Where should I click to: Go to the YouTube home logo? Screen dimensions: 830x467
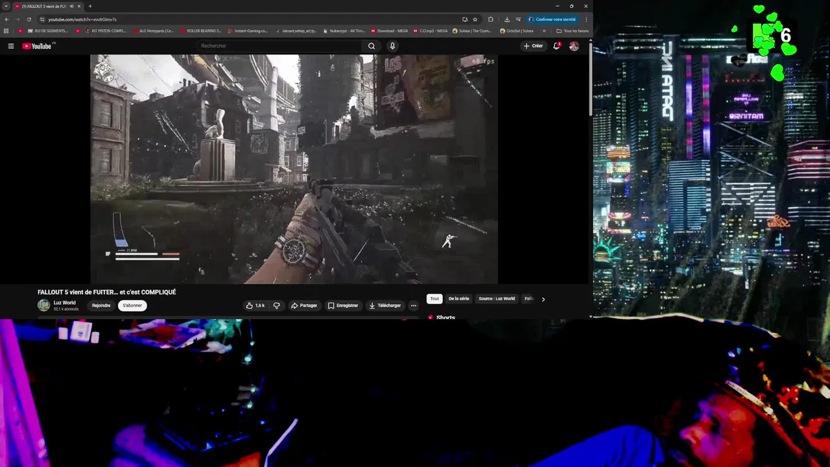pyautogui.click(x=37, y=46)
